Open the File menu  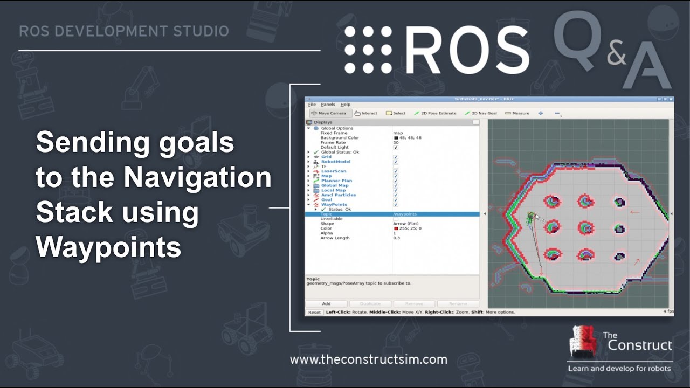pyautogui.click(x=312, y=105)
